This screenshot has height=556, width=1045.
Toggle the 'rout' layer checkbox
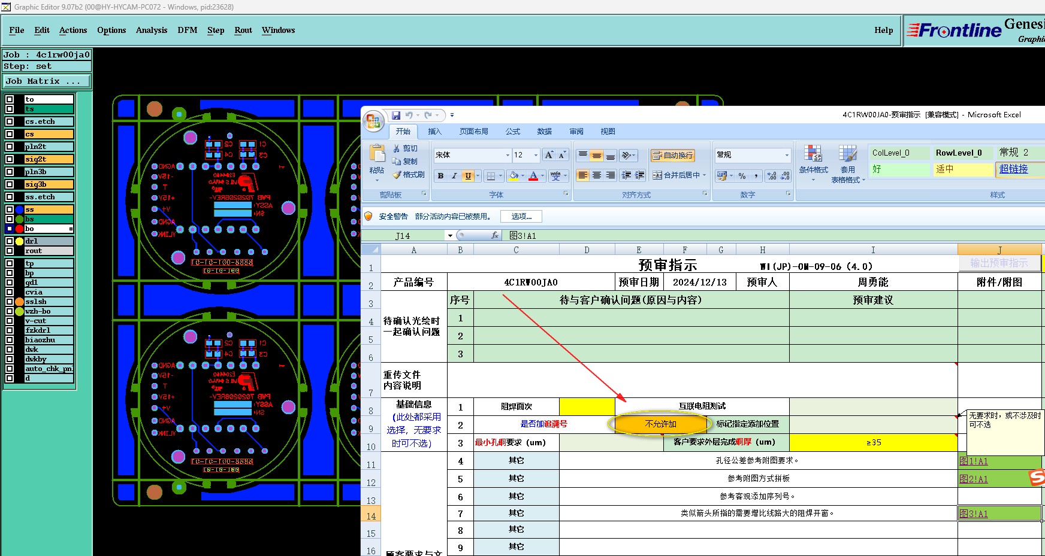tap(10, 251)
